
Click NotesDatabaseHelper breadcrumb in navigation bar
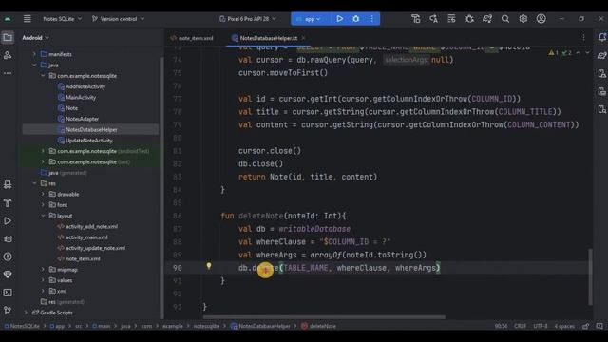(260, 326)
